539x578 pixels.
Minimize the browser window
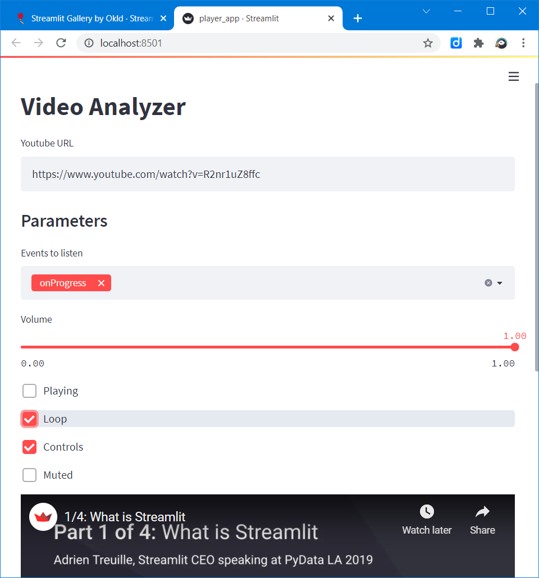tap(458, 11)
